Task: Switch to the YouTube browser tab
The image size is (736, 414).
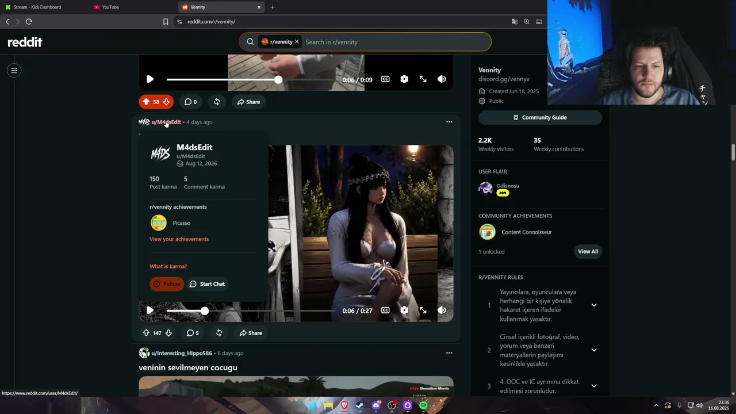Action: [x=132, y=7]
